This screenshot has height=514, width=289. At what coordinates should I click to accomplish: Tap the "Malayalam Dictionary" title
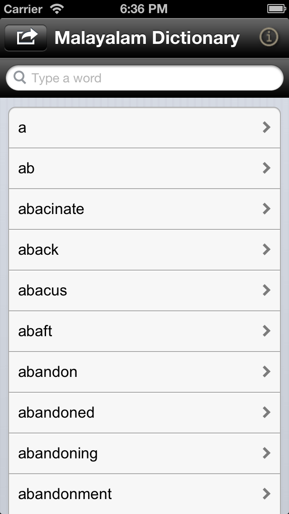[x=147, y=38]
